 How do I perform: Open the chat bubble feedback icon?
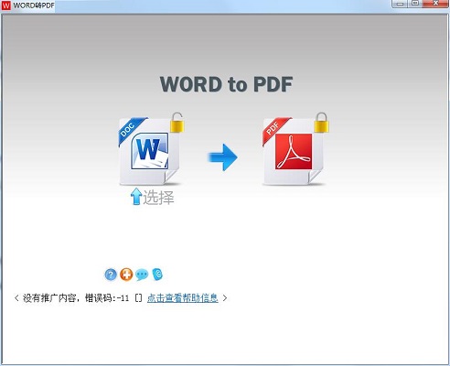point(142,274)
